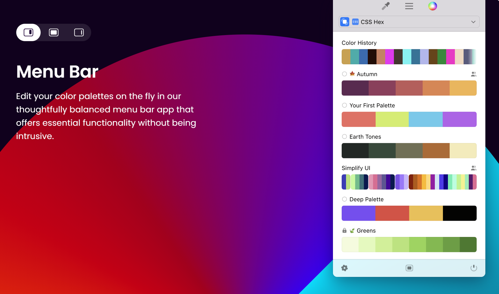Open the app settings gear

[x=345, y=268]
